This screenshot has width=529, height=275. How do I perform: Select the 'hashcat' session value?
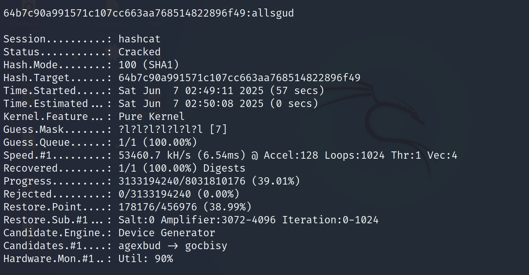pos(139,39)
